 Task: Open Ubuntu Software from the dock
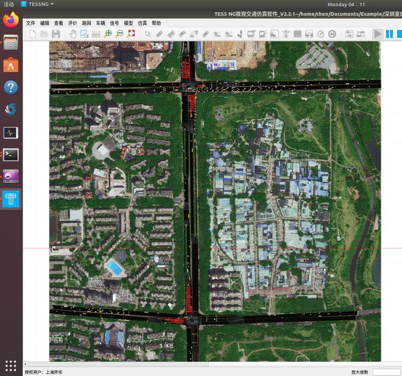pyautogui.click(x=11, y=65)
